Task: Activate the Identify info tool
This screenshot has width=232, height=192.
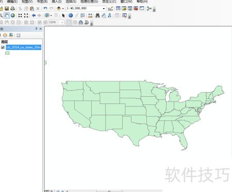Action: click(71, 15)
